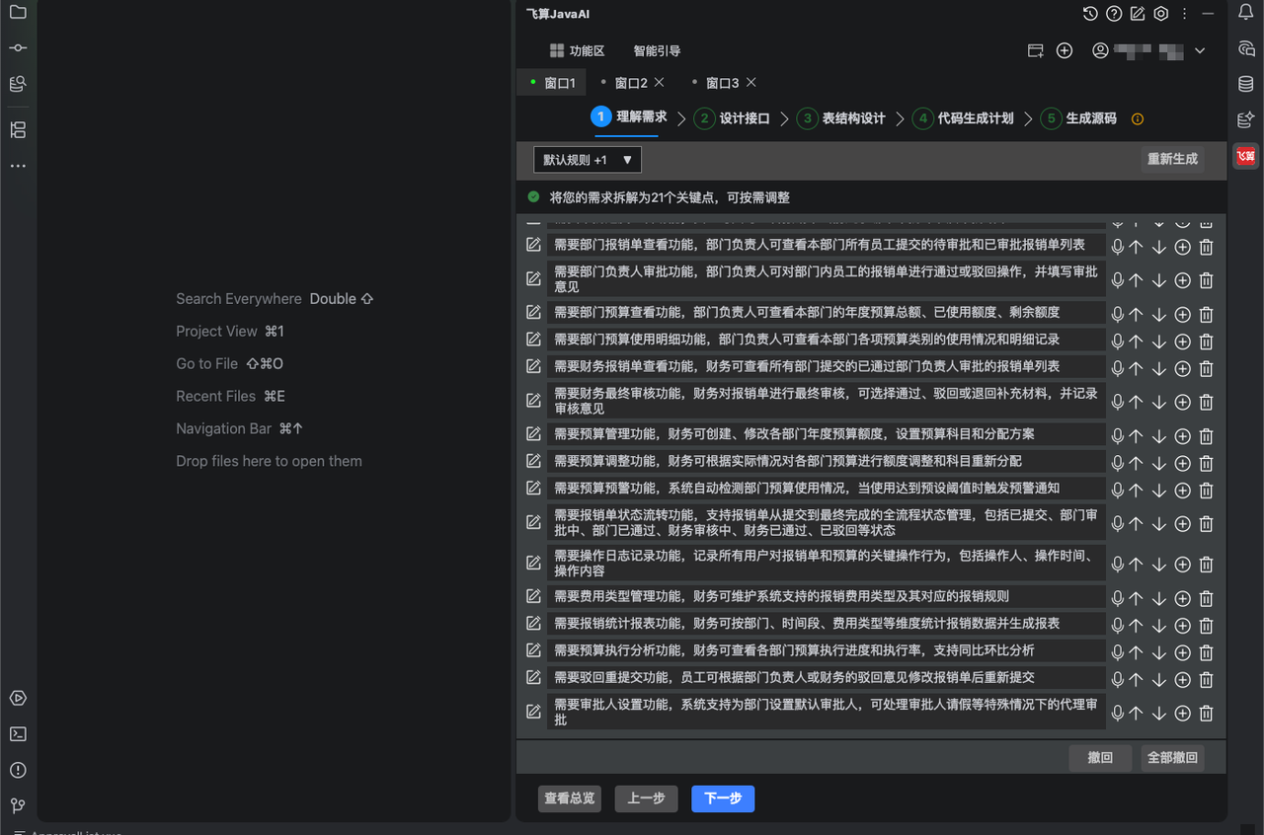Delete the 需要操作日志记录功能 requirement
The height and width of the screenshot is (835, 1264).
[1206, 565]
